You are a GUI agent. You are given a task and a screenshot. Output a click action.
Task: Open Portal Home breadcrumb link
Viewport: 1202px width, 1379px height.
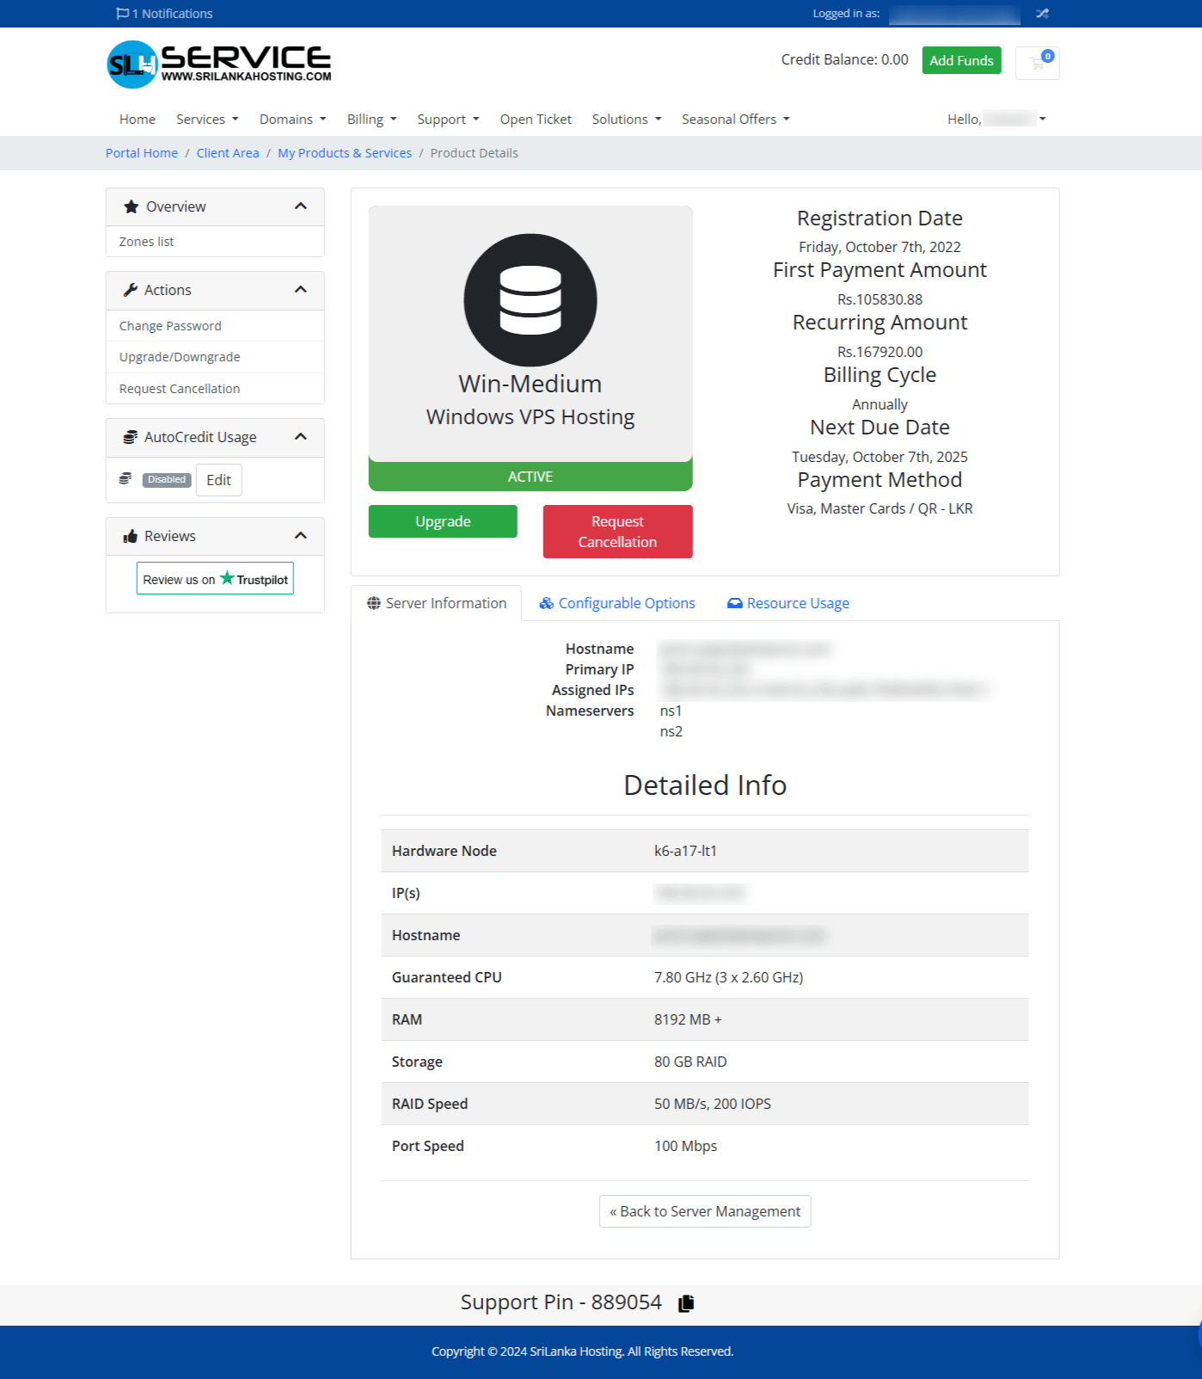pyautogui.click(x=142, y=153)
